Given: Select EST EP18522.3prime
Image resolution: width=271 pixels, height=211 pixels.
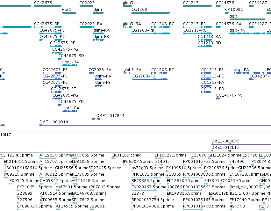Looking at the screenshot, I should click(171, 155).
